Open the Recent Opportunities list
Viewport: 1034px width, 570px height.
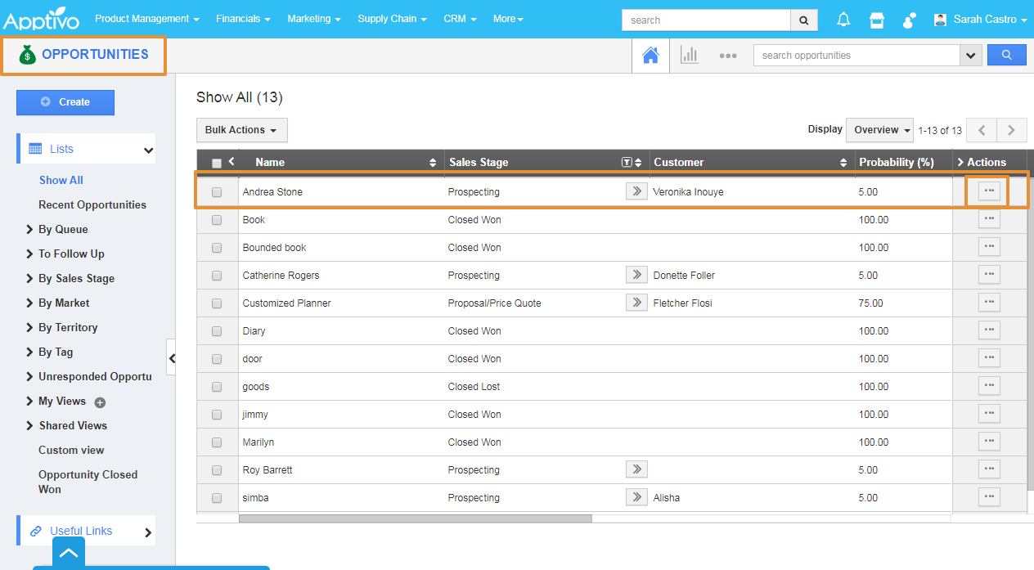tap(92, 204)
